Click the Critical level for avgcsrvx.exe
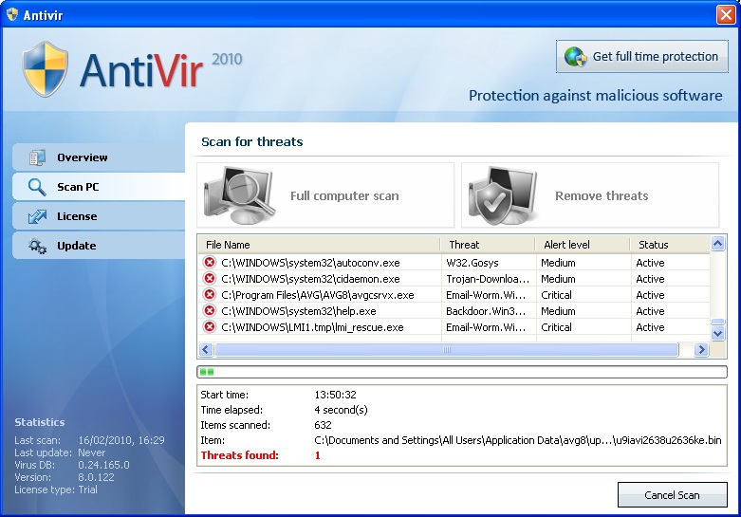 pyautogui.click(x=556, y=295)
